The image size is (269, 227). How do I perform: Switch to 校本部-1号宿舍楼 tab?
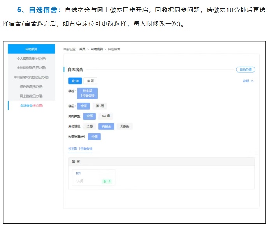(80, 149)
